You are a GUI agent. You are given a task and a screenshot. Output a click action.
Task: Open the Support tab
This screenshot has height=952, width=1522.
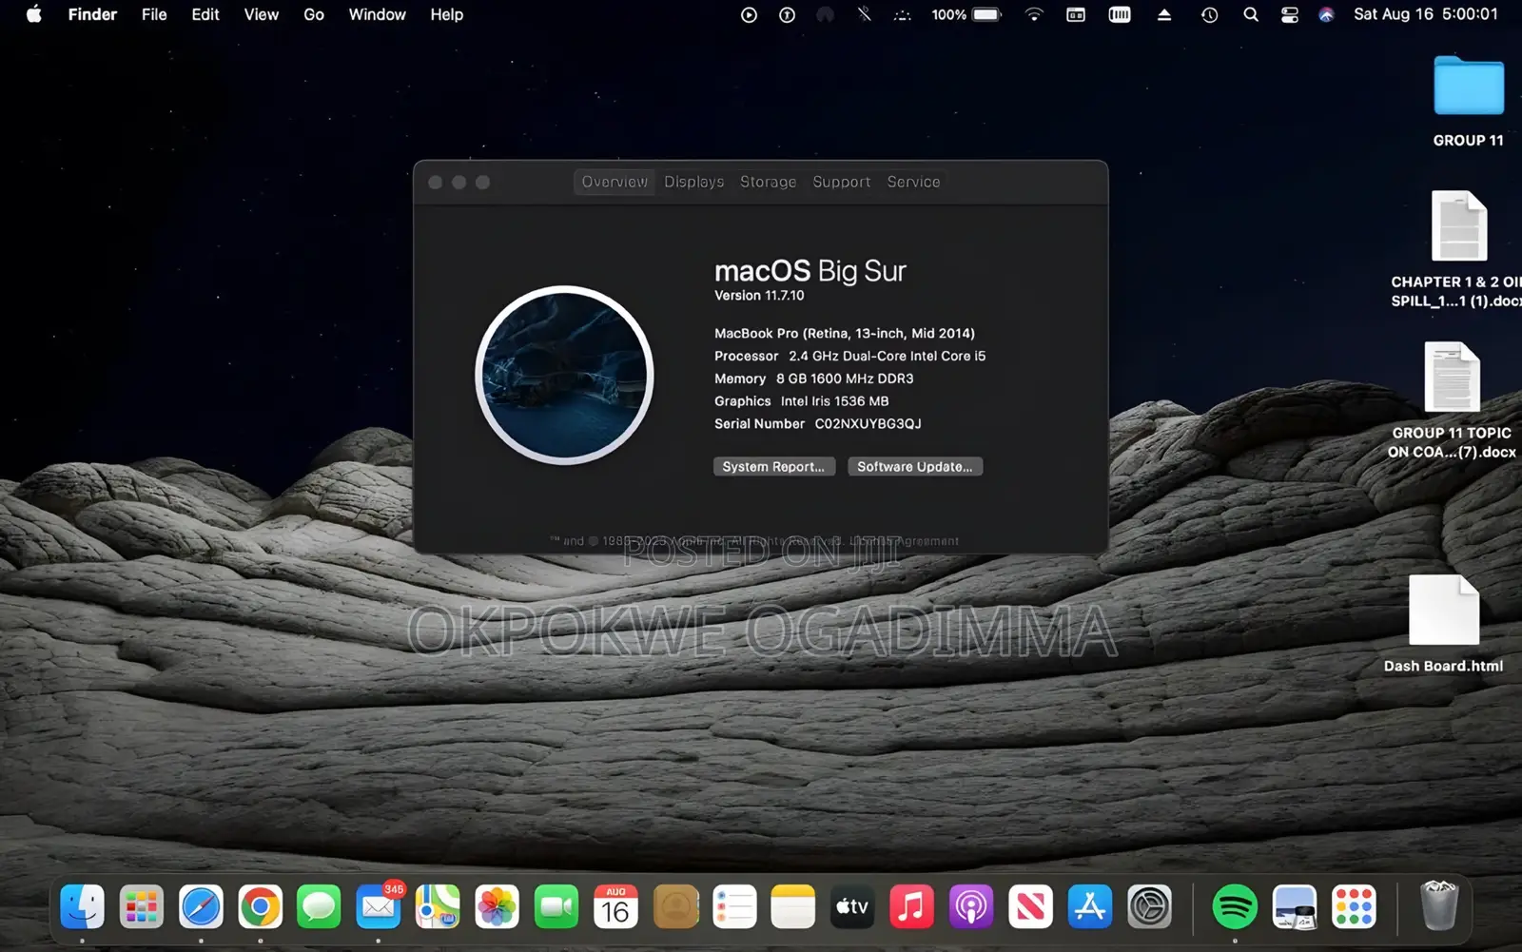coord(842,182)
